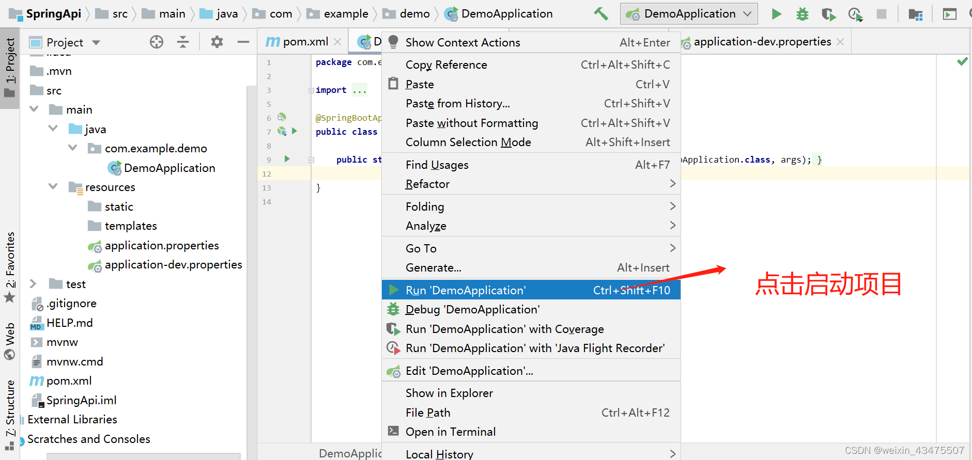Collapse the java folder in tree

pos(53,129)
